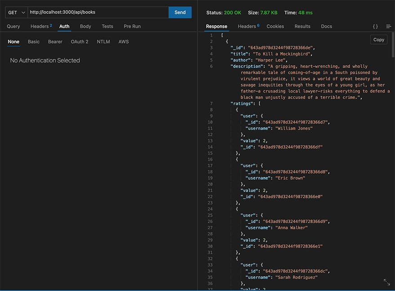Click the id ending 366d9 on line 26
Viewport: 395px width, 291px height.
click(x=295, y=221)
